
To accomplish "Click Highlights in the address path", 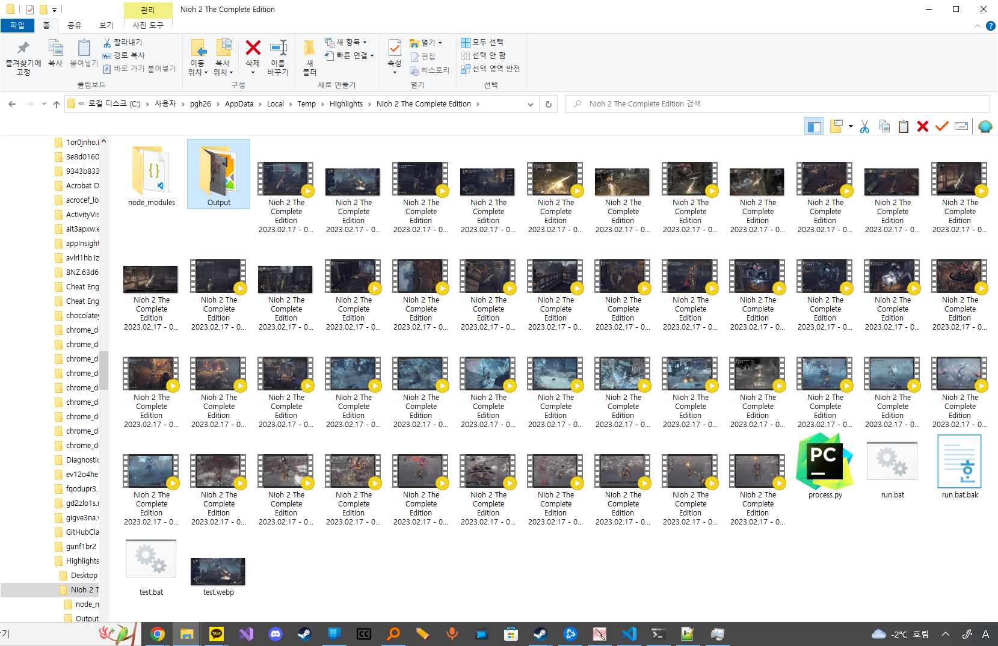I will (x=346, y=104).
